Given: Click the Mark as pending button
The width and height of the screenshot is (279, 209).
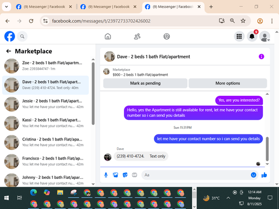Looking at the screenshot, I should (x=145, y=83).
